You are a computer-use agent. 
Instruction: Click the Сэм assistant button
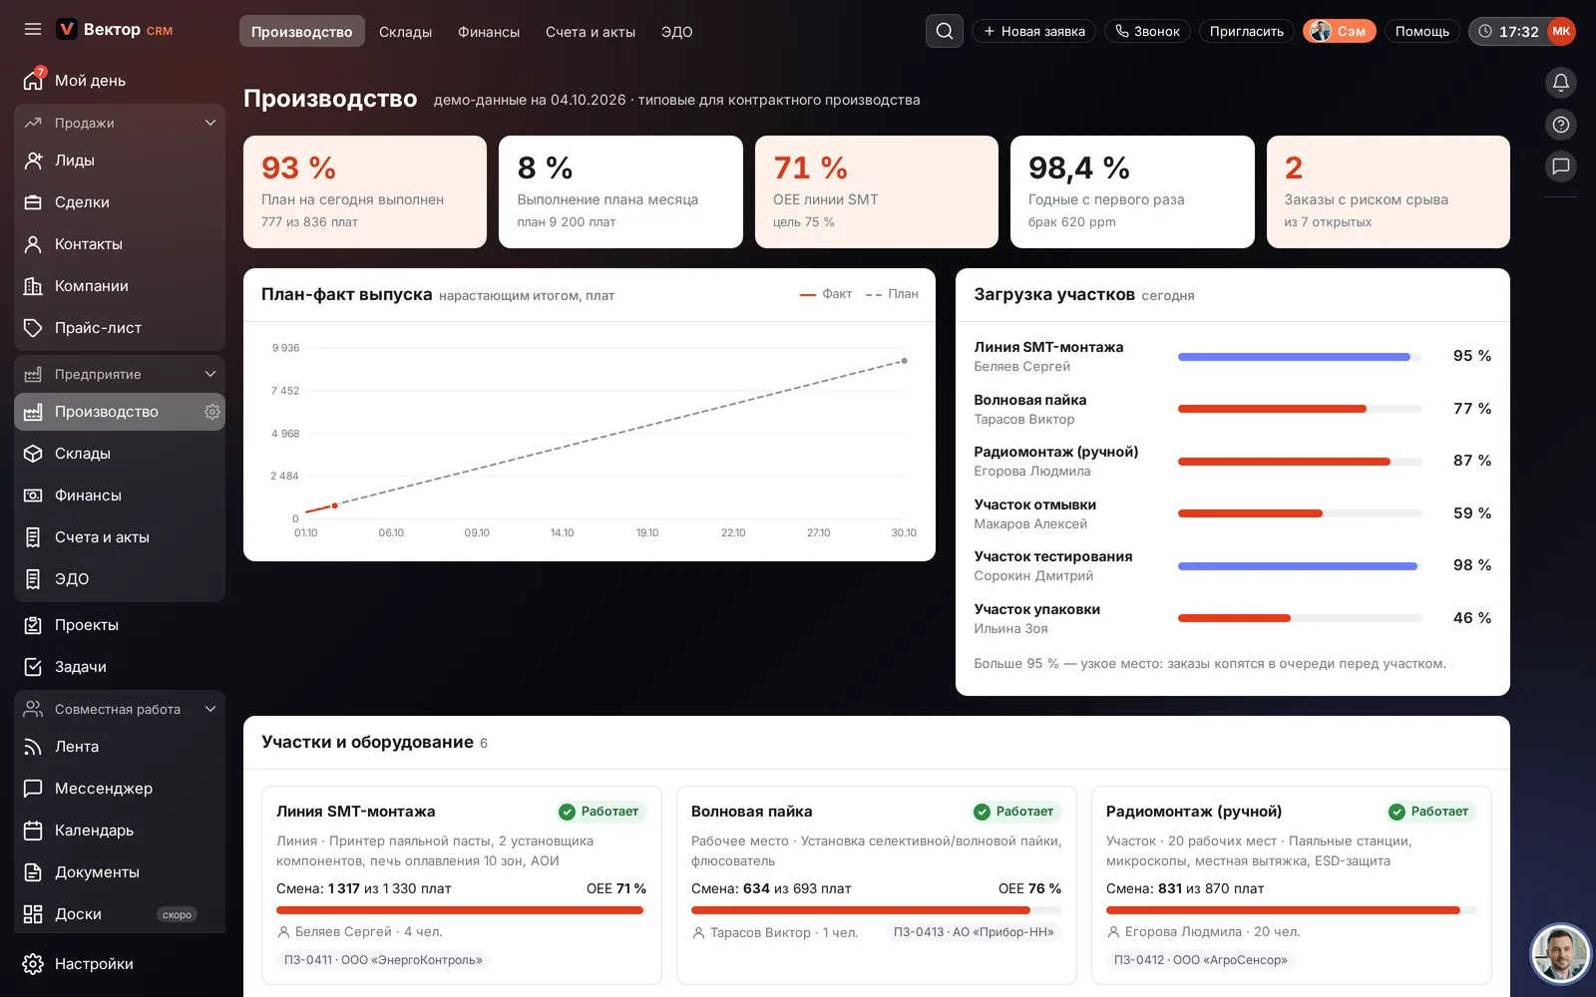point(1340,31)
